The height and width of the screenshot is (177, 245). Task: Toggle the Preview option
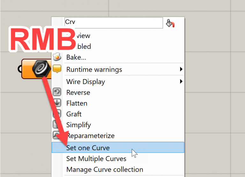(83, 36)
